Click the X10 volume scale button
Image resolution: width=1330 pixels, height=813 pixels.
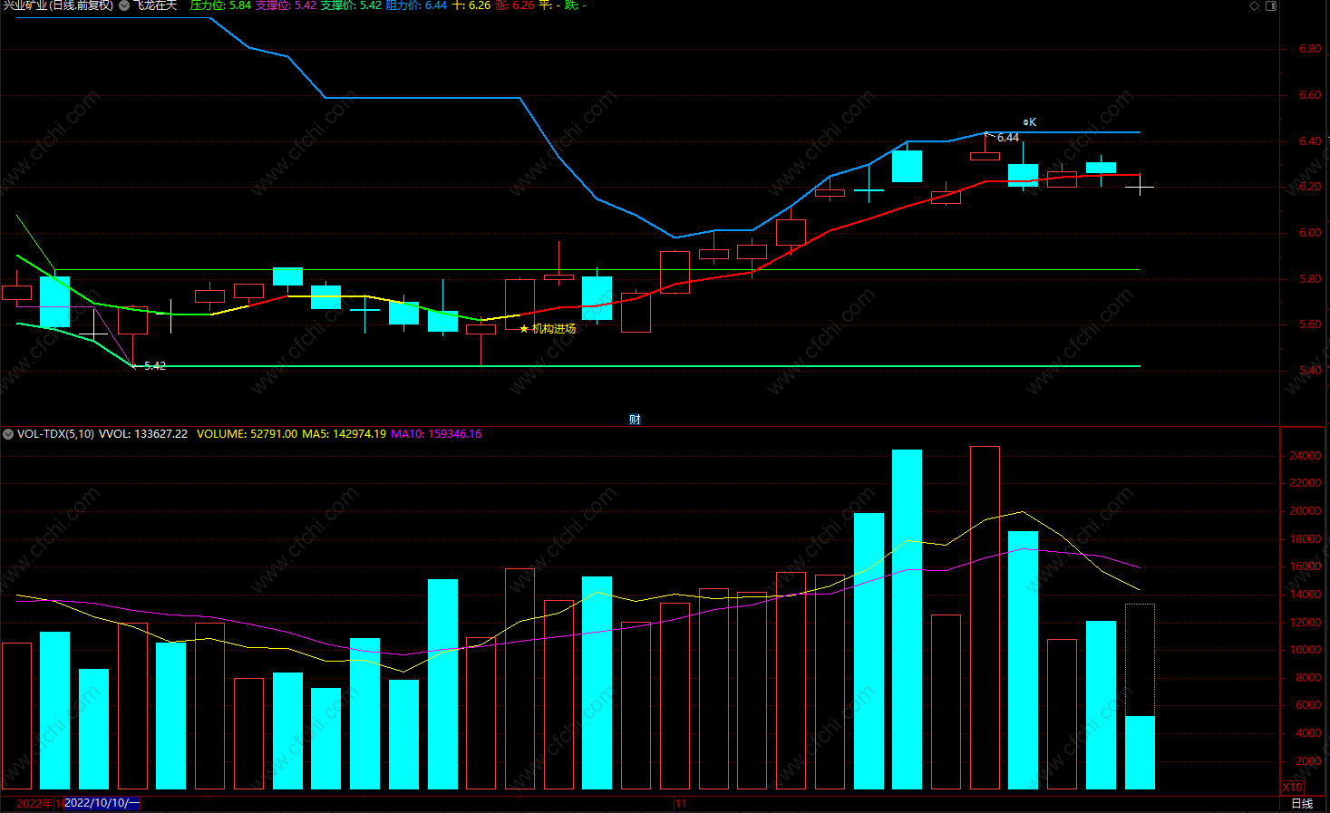coord(1292,787)
